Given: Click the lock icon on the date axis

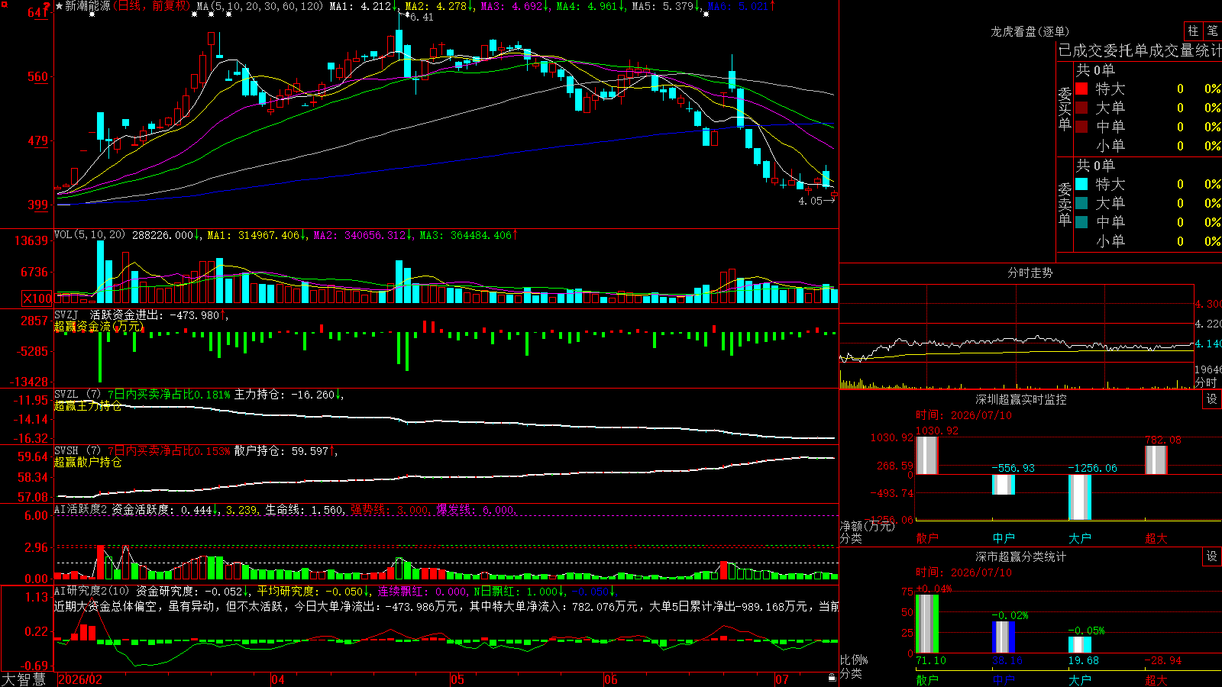Looking at the screenshot, I should [x=832, y=678].
